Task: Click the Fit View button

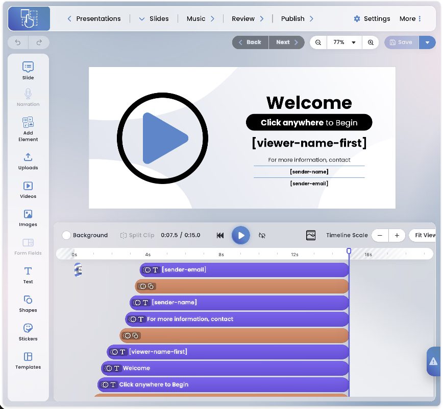Action: click(423, 235)
